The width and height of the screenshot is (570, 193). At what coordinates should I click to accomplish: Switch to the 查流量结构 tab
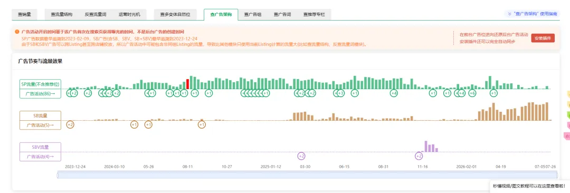point(61,15)
